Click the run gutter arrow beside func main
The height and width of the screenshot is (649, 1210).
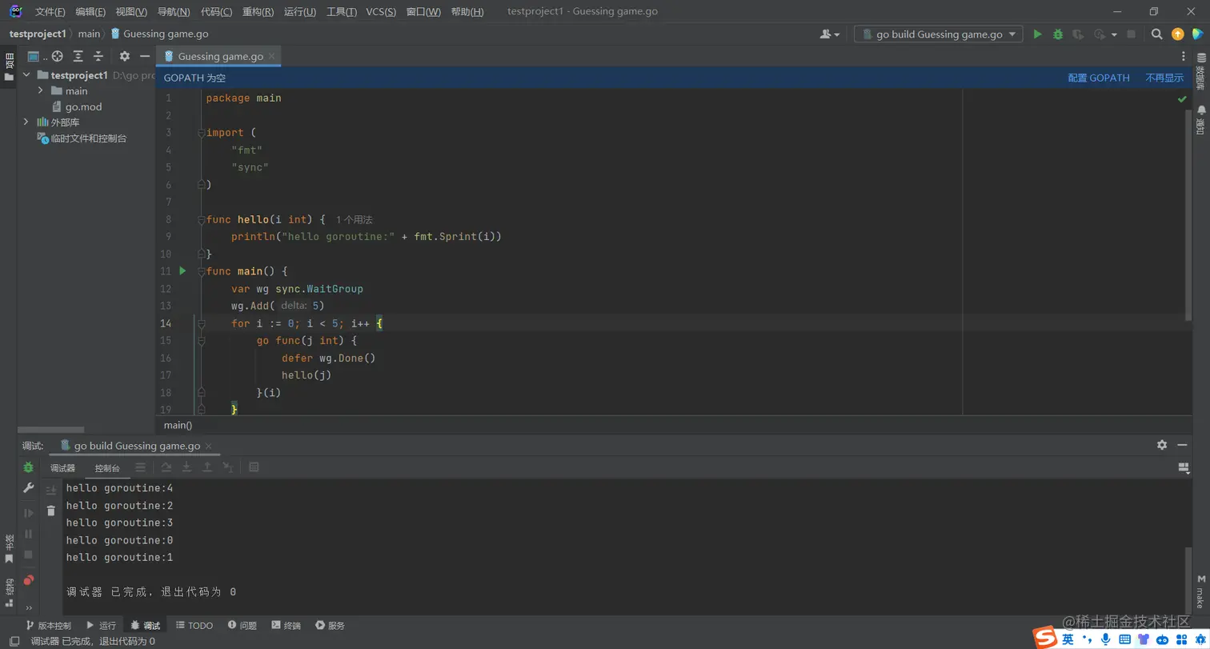click(x=182, y=271)
